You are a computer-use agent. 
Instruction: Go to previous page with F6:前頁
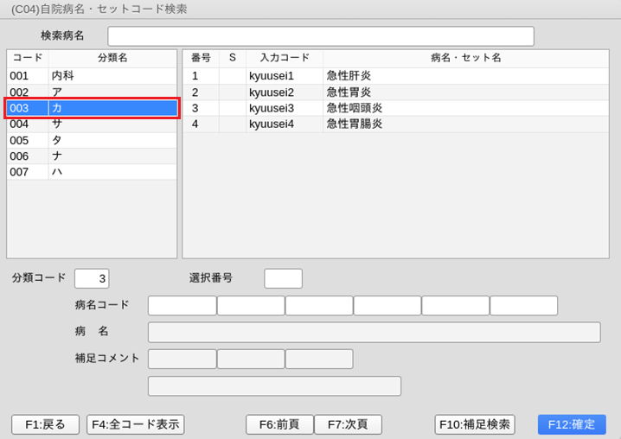279,424
